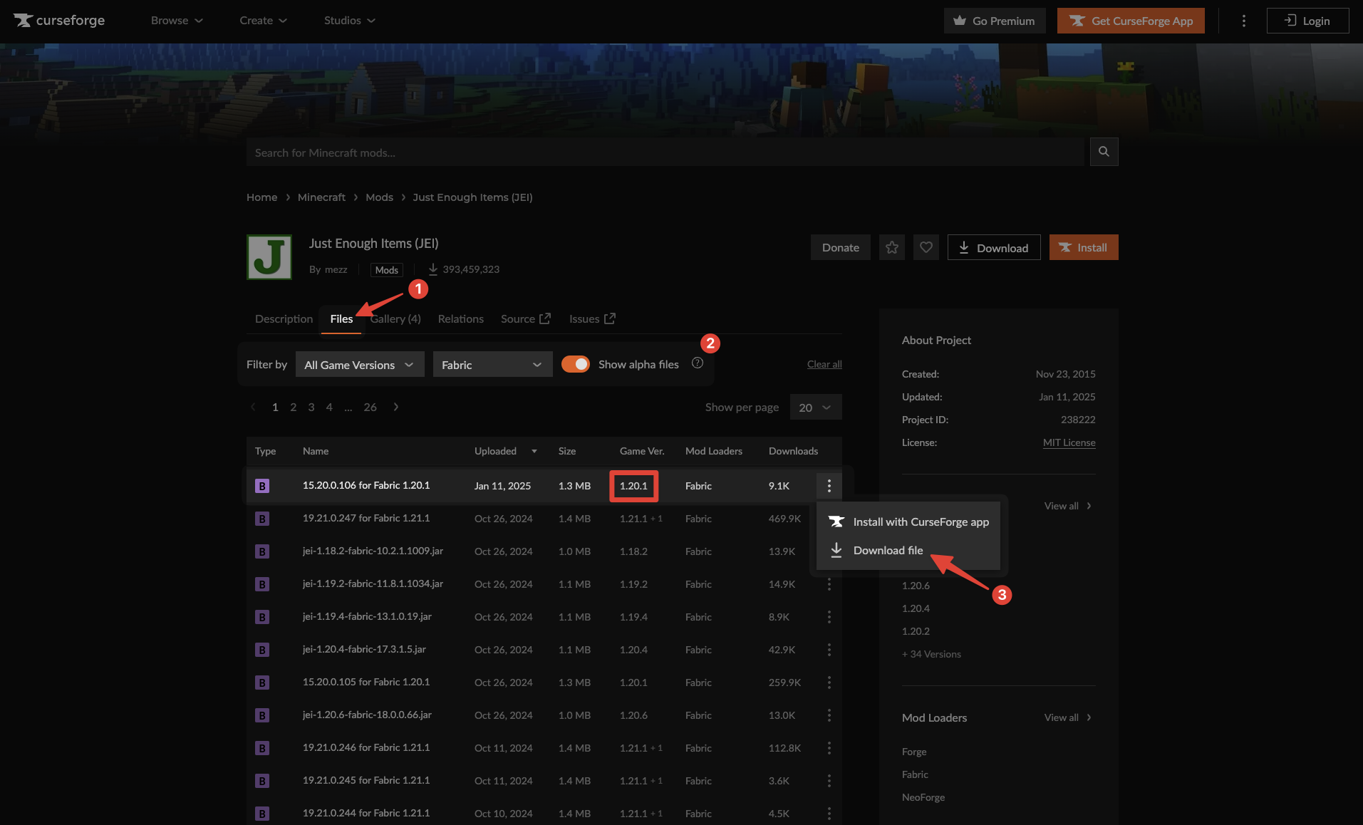Click the Go Premium button
This screenshot has width=1363, height=825.
995,21
